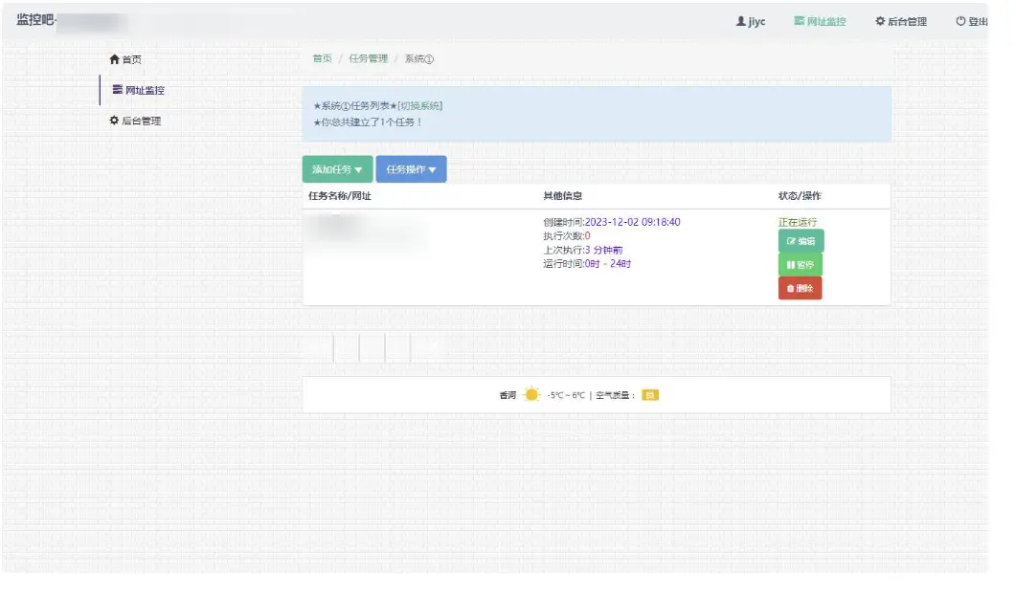Click the power icon for 登出
The height and width of the screenshot is (597, 1016).
(960, 21)
